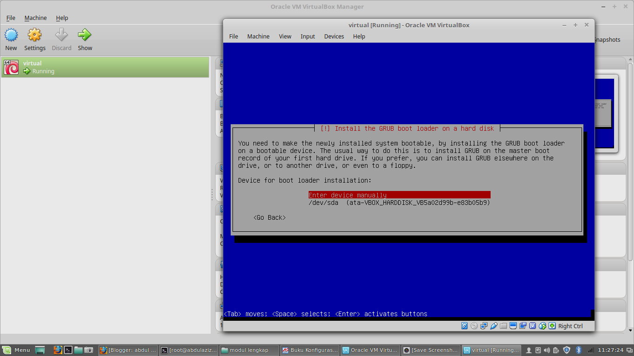The height and width of the screenshot is (356, 634).
Task: Click the <Go Back> button
Action: (x=270, y=217)
